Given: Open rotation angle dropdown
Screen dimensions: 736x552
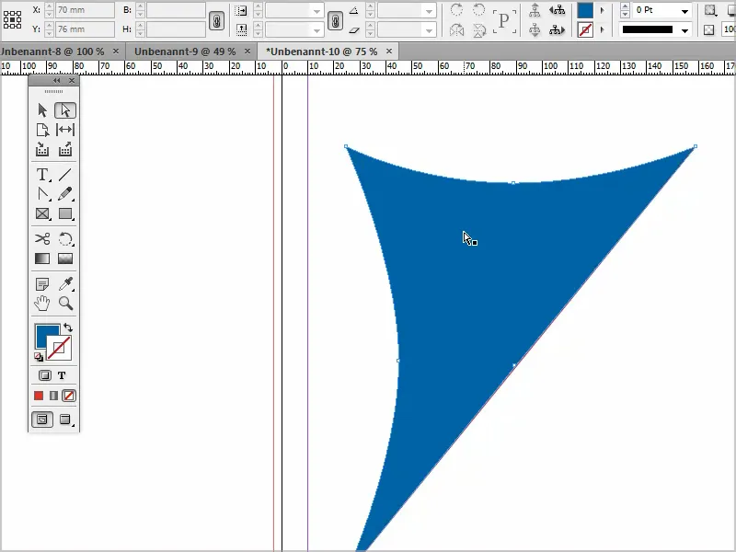Looking at the screenshot, I should 429,11.
